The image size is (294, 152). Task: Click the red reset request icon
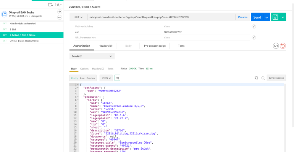[x=283, y=46]
